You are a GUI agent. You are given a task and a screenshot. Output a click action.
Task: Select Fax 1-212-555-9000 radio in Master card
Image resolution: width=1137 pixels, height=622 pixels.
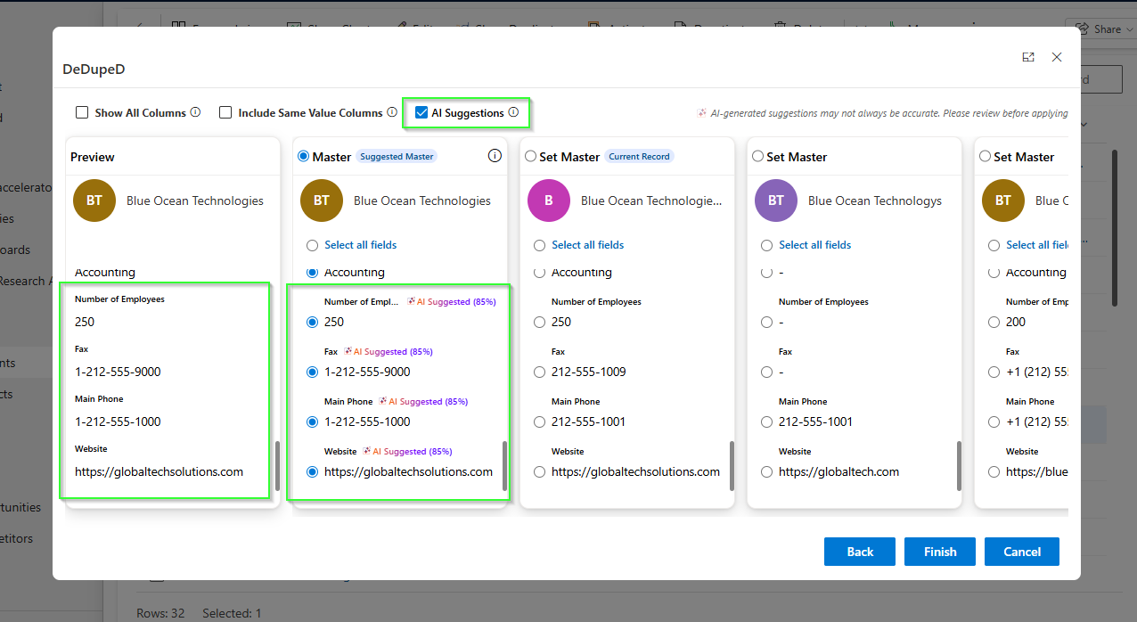tap(312, 372)
